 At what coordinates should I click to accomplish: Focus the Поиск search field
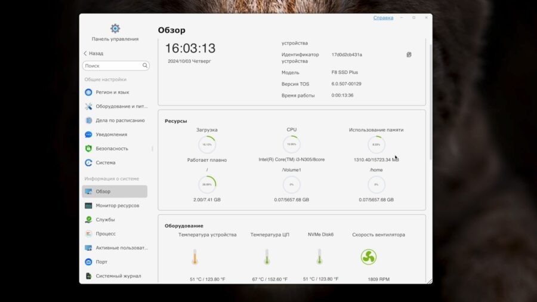click(x=116, y=66)
